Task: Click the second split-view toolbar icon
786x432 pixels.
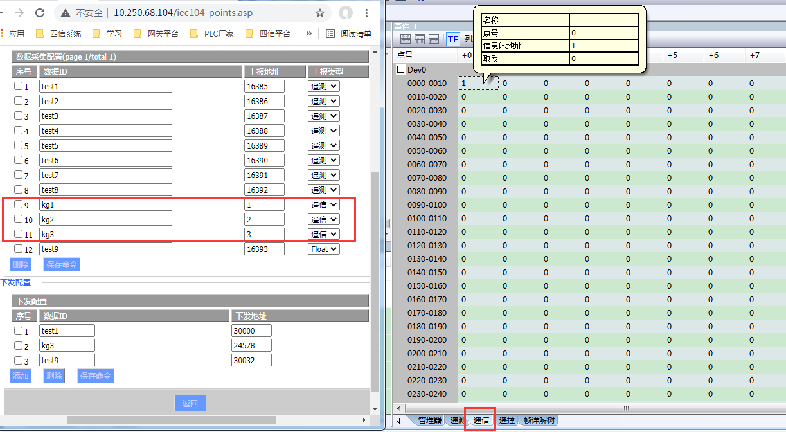Action: click(420, 39)
